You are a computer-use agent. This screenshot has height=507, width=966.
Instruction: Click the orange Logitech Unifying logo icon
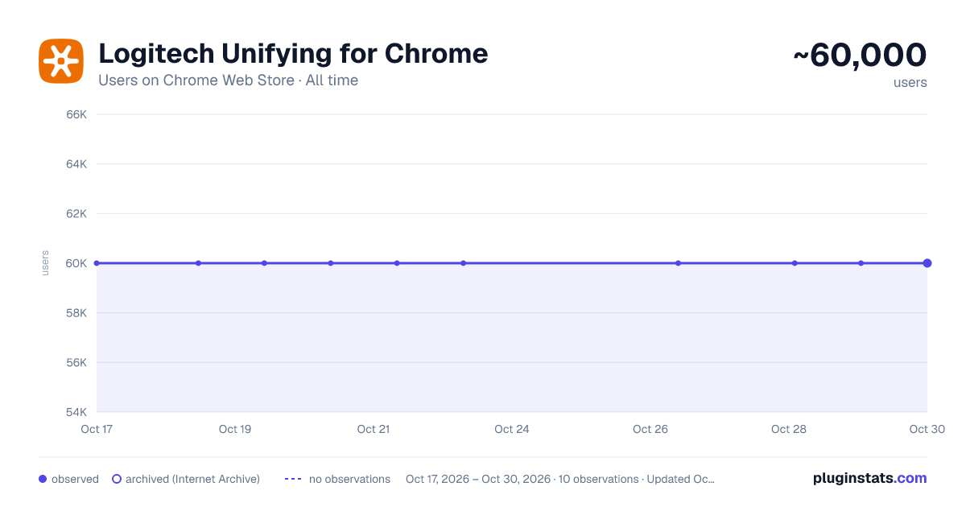coord(61,61)
